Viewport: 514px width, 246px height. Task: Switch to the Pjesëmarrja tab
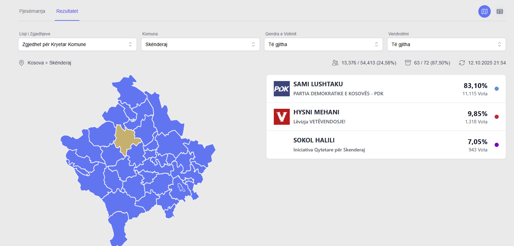[x=32, y=11]
